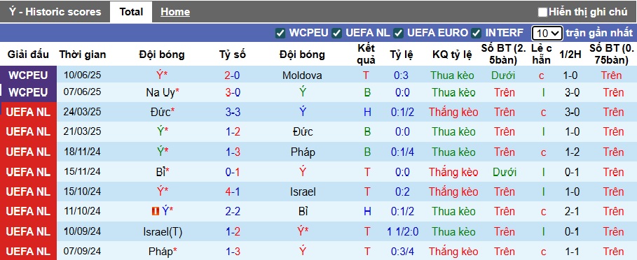
Task: Toggle the WCPEU checkbox
Action: point(280,34)
